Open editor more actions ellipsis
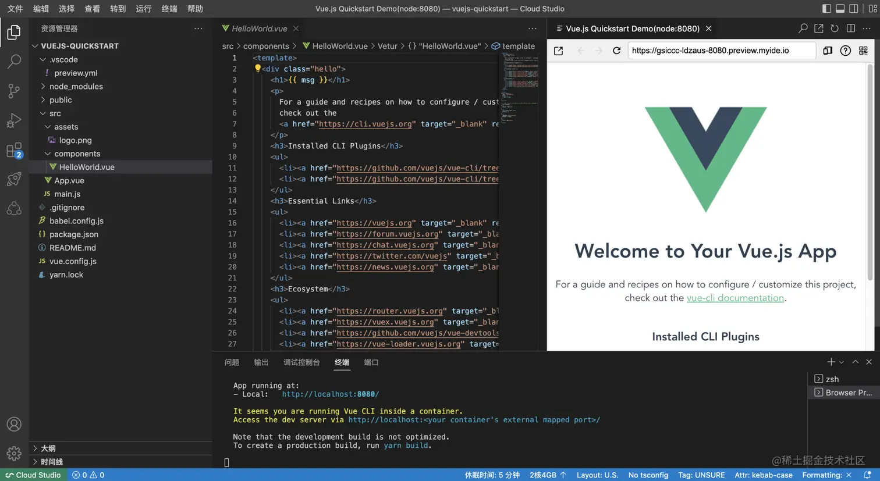This screenshot has width=880, height=481. pyautogui.click(x=533, y=28)
